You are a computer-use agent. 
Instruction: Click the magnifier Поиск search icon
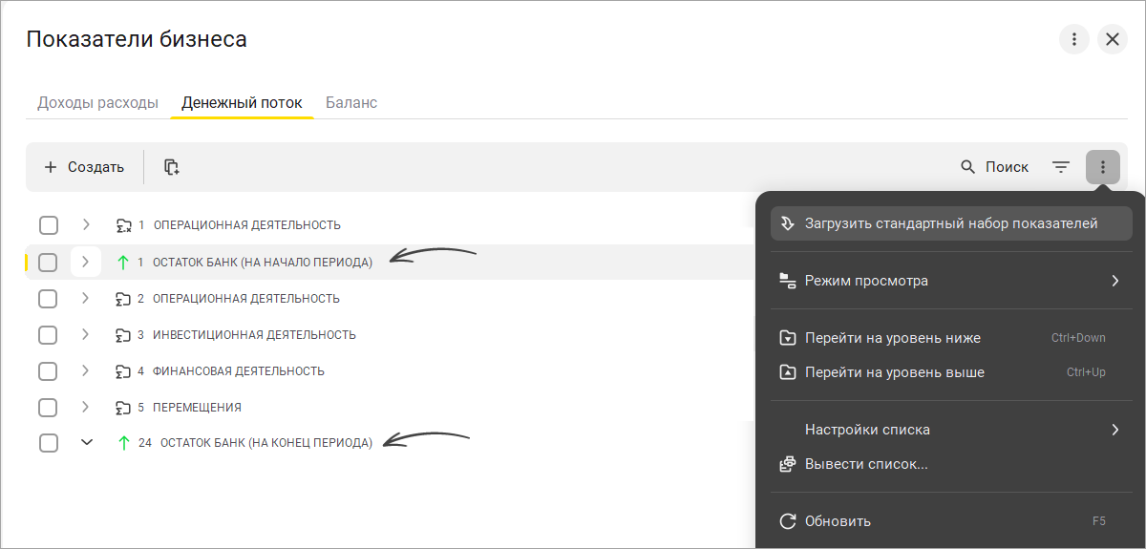click(968, 167)
